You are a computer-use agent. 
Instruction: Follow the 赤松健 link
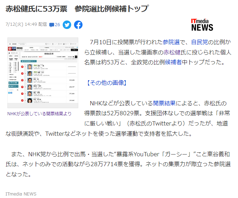coord(172,52)
